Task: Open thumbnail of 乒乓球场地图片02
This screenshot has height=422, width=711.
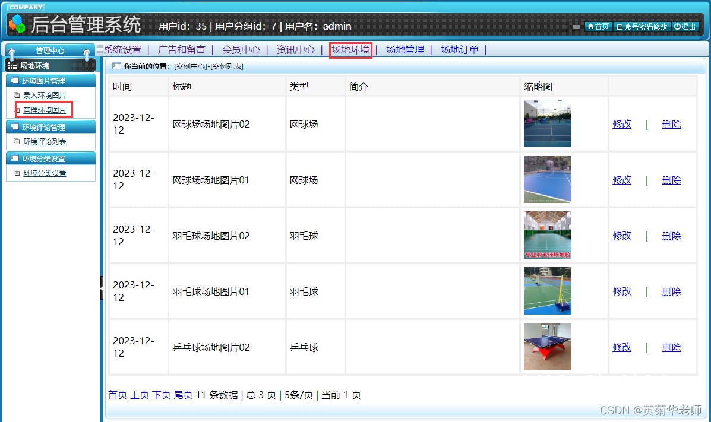Action: tap(547, 346)
